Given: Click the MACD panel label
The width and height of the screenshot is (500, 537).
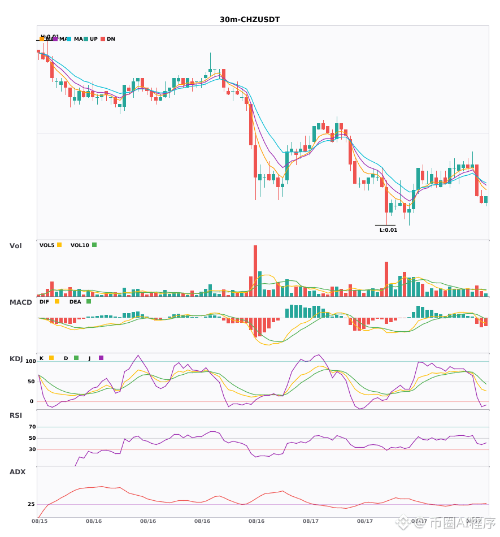Looking at the screenshot, I should [x=20, y=302].
